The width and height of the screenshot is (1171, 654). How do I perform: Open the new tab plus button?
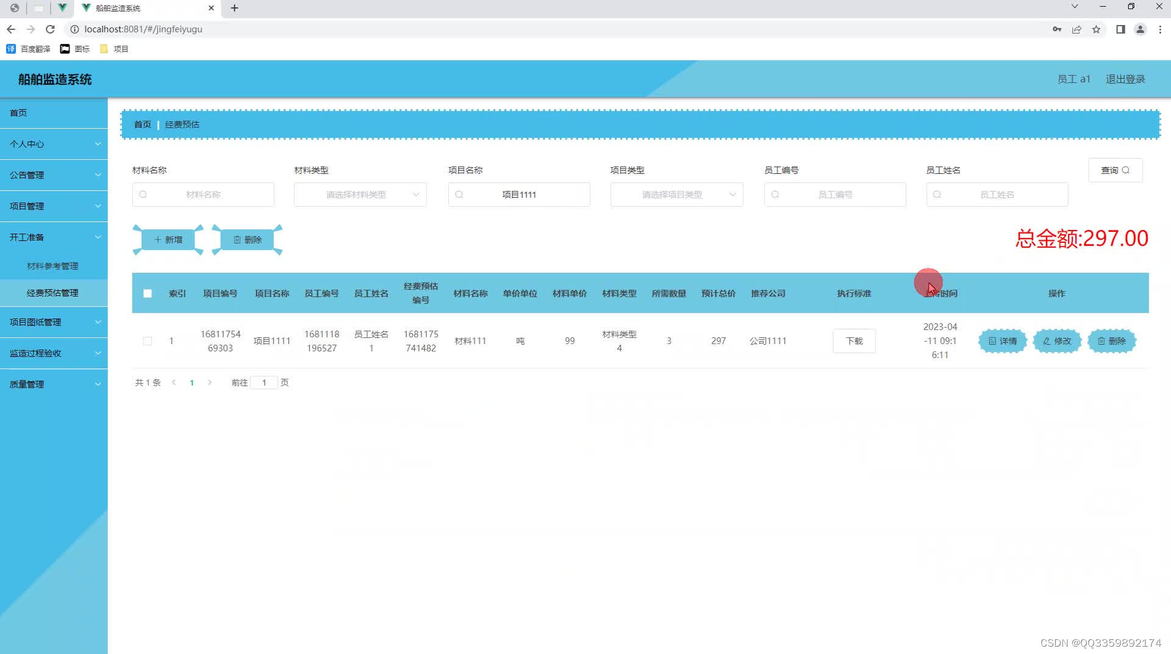click(234, 8)
